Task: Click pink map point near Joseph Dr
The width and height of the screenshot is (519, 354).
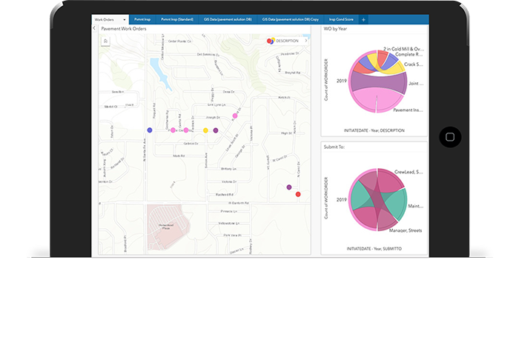Action: click(235, 116)
